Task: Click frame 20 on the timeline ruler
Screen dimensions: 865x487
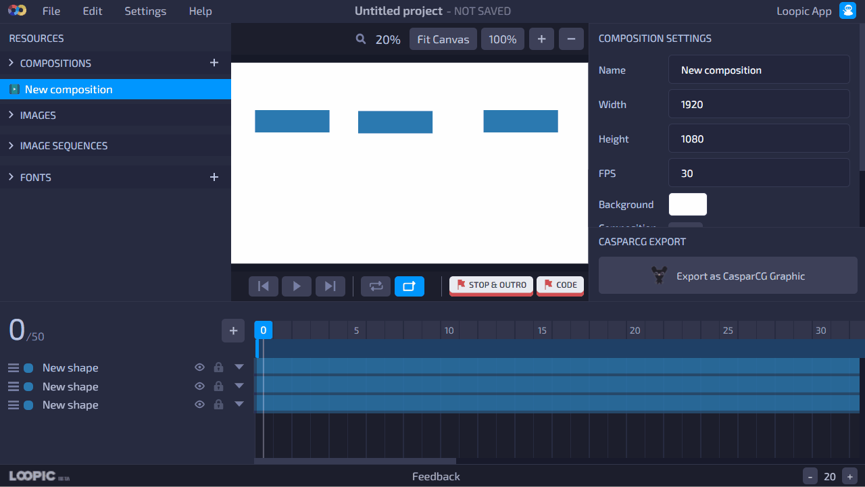Action: pos(635,330)
